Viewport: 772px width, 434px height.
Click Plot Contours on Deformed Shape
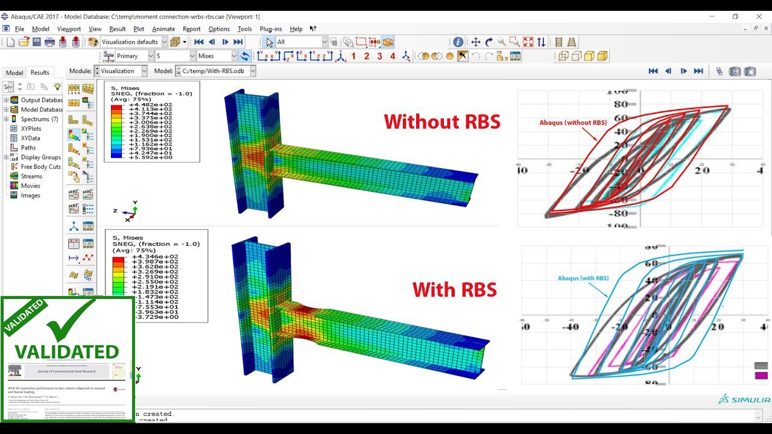(x=74, y=134)
